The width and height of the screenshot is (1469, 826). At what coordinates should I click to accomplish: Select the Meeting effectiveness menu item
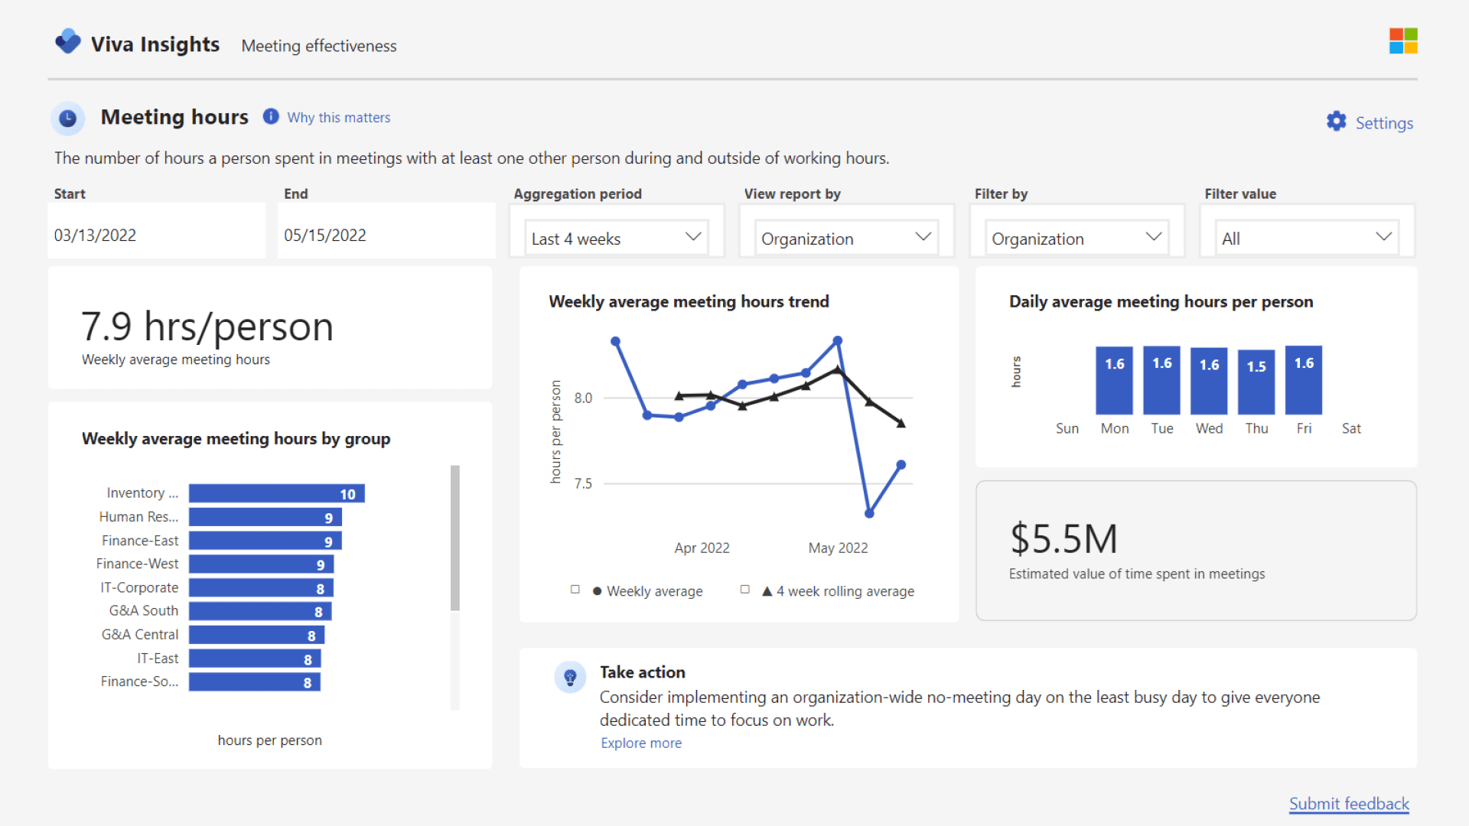(318, 46)
